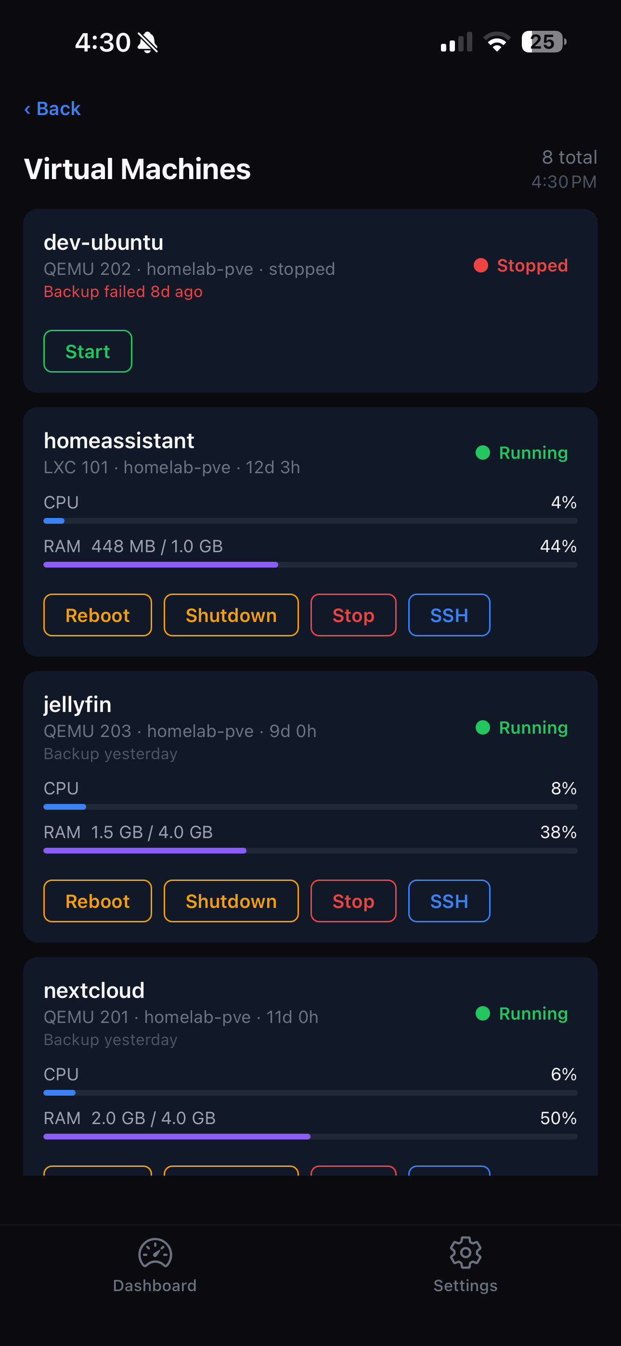
Task: Open Settings via the gear icon
Action: (x=465, y=1253)
